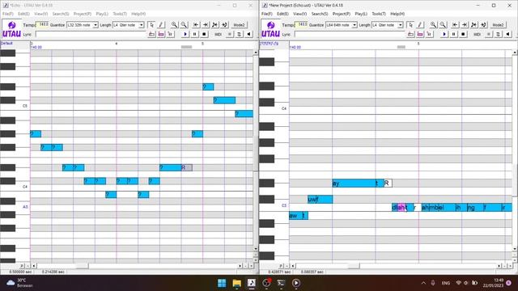Jump to end icon in New Project window
518x291 pixels.
point(465,25)
